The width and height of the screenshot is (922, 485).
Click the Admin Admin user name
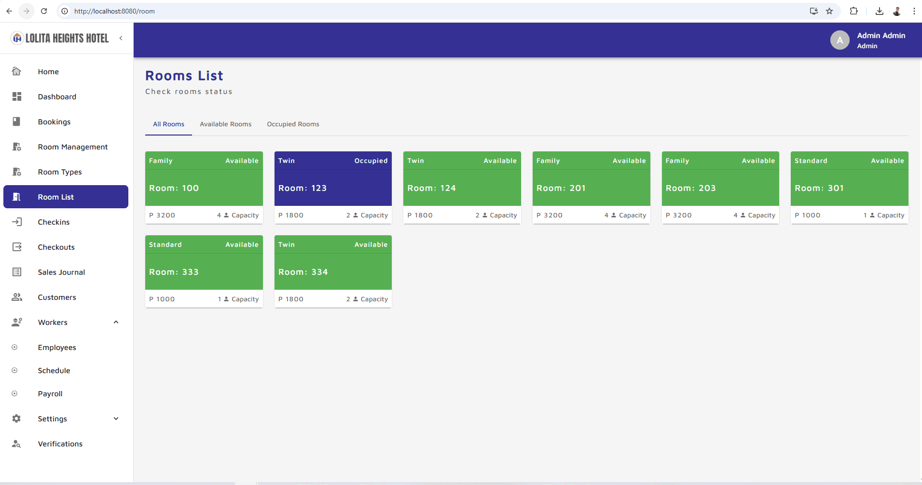point(881,35)
